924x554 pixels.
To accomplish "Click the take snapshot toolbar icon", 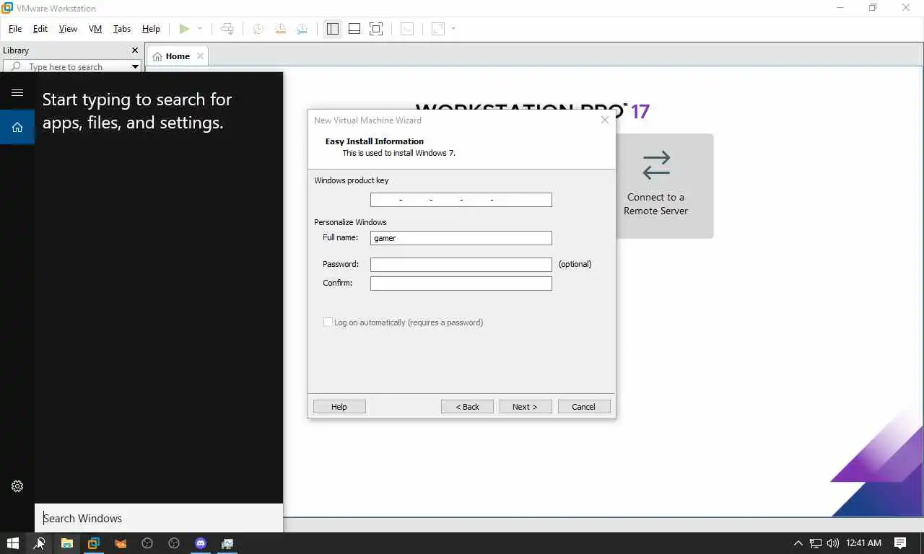I will pos(258,29).
